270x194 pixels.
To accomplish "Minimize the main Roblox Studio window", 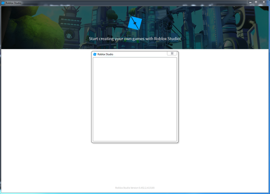I will point(250,2).
